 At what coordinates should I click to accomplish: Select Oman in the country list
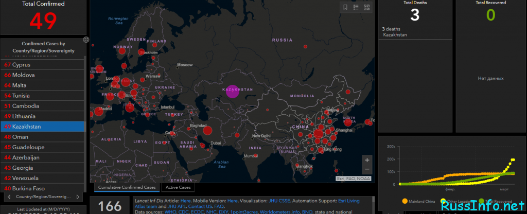[42, 137]
